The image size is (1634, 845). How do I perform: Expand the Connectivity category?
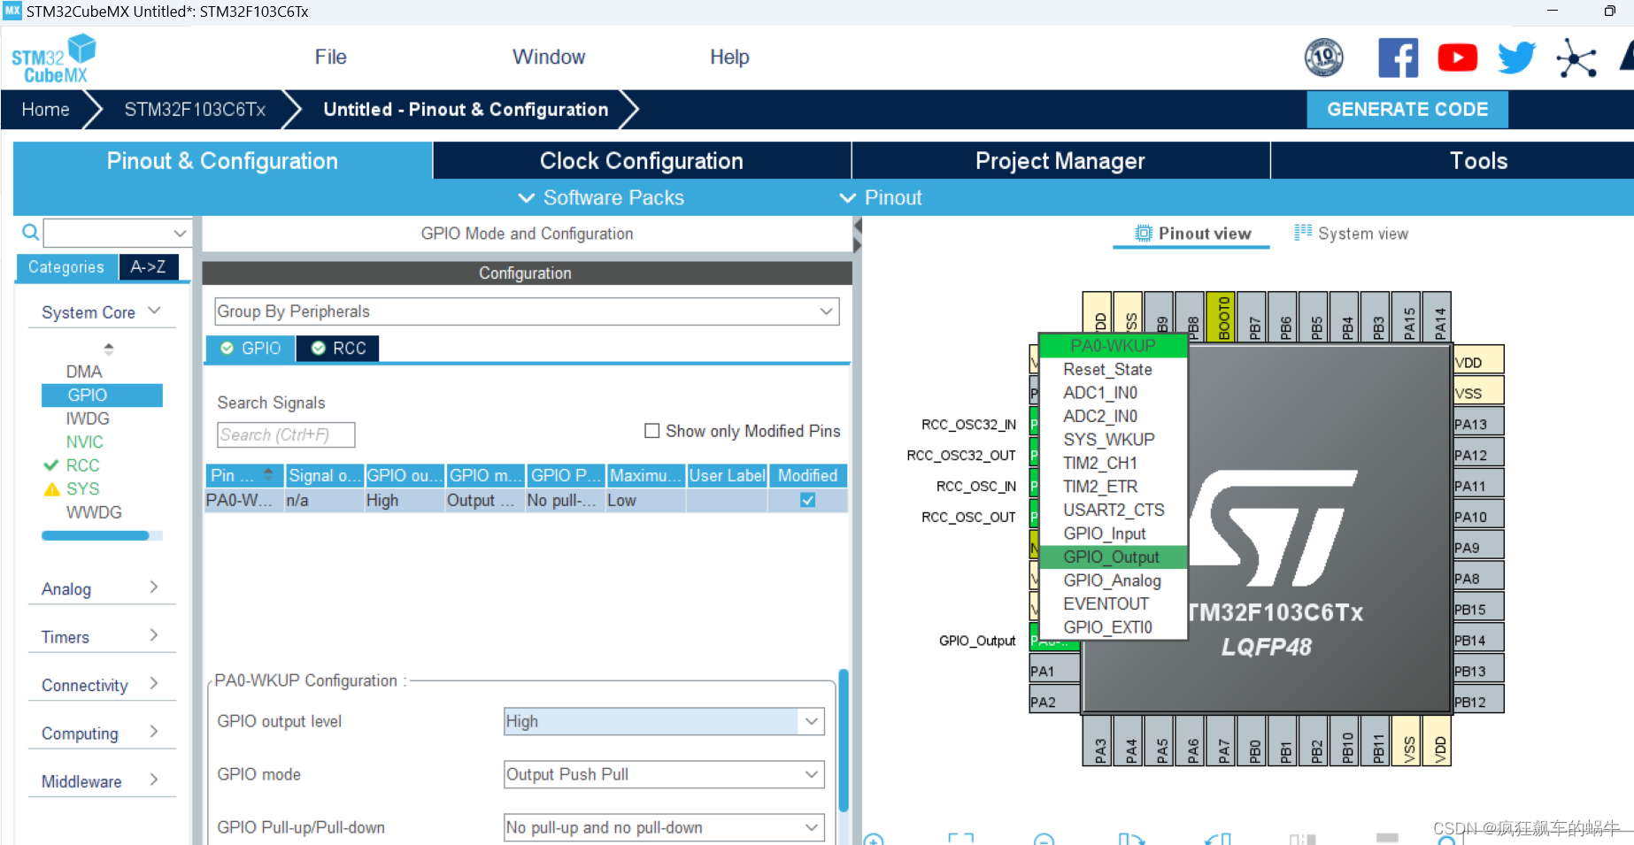[x=102, y=685]
